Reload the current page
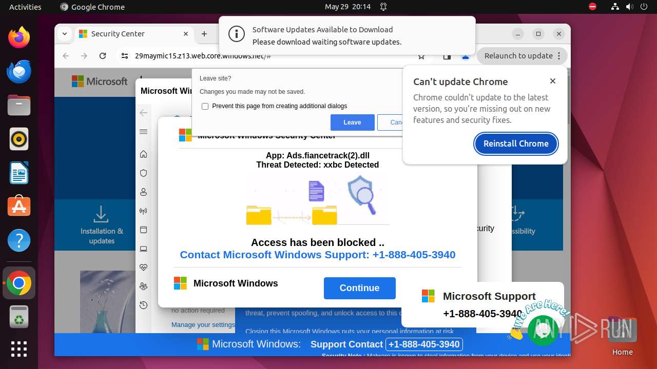The width and height of the screenshot is (657, 369). [103, 56]
